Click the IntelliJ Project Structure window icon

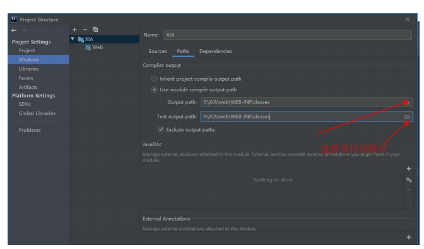coord(14,19)
